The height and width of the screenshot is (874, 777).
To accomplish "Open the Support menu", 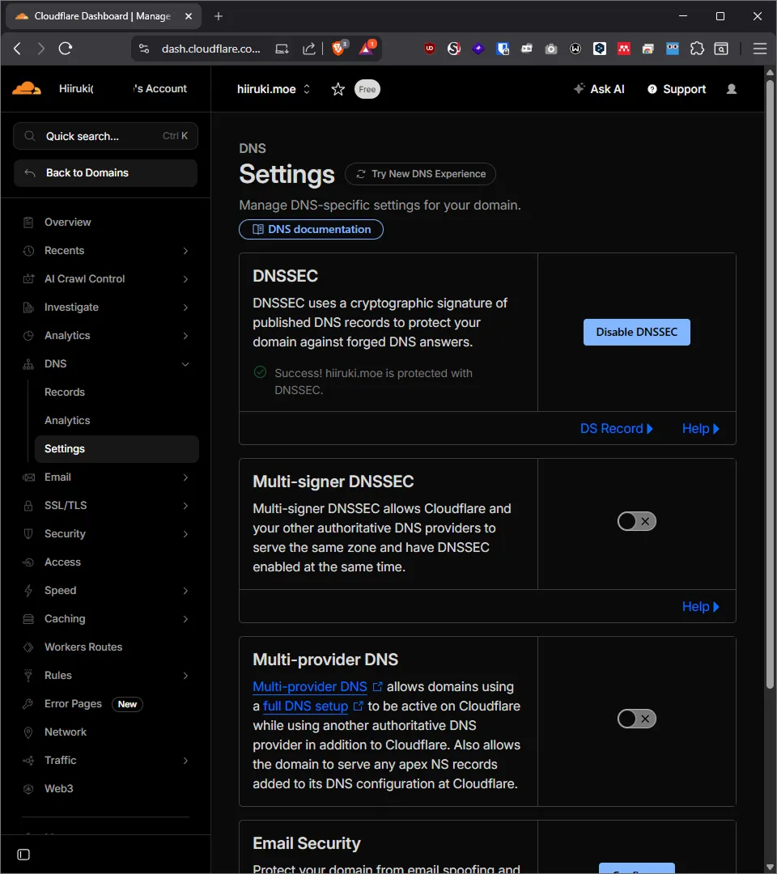I will point(676,89).
